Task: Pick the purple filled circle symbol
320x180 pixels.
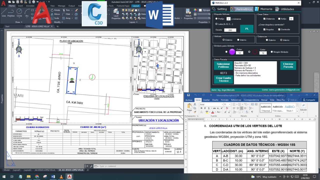Action: [x=232, y=52]
